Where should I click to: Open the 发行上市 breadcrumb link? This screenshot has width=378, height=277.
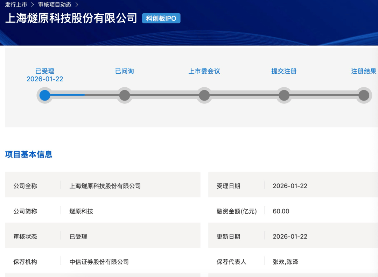(16, 5)
